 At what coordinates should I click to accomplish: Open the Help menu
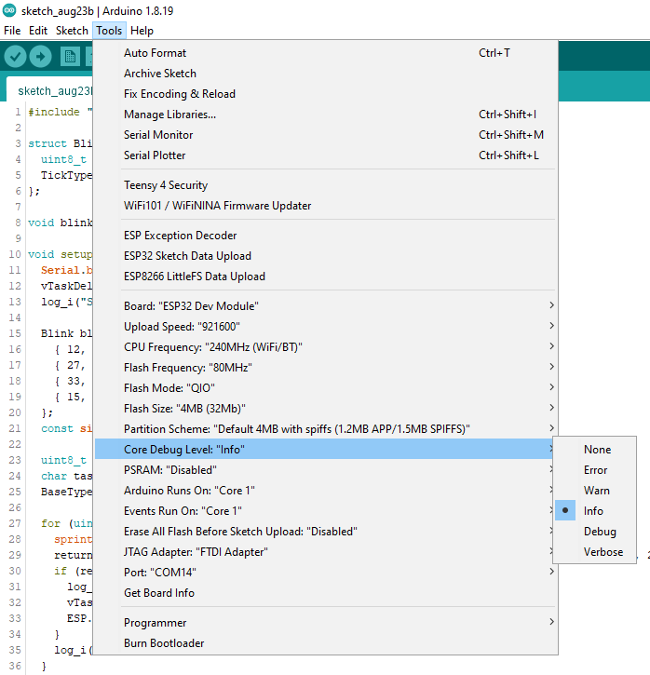pos(142,31)
